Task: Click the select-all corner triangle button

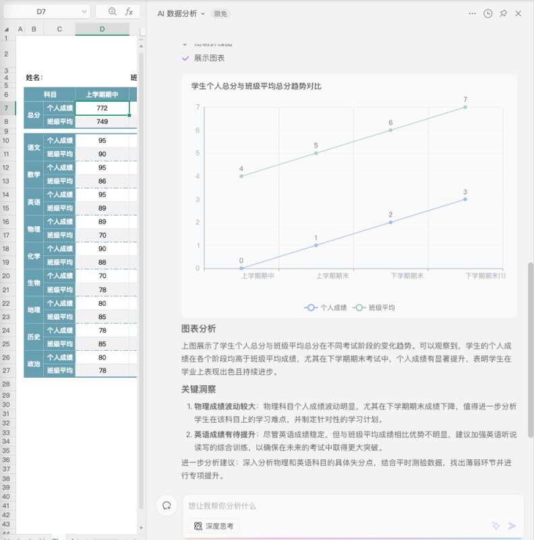Action: (x=6, y=29)
